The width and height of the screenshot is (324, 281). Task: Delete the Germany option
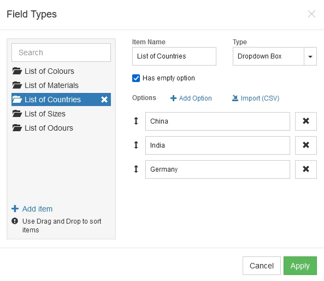(x=305, y=169)
